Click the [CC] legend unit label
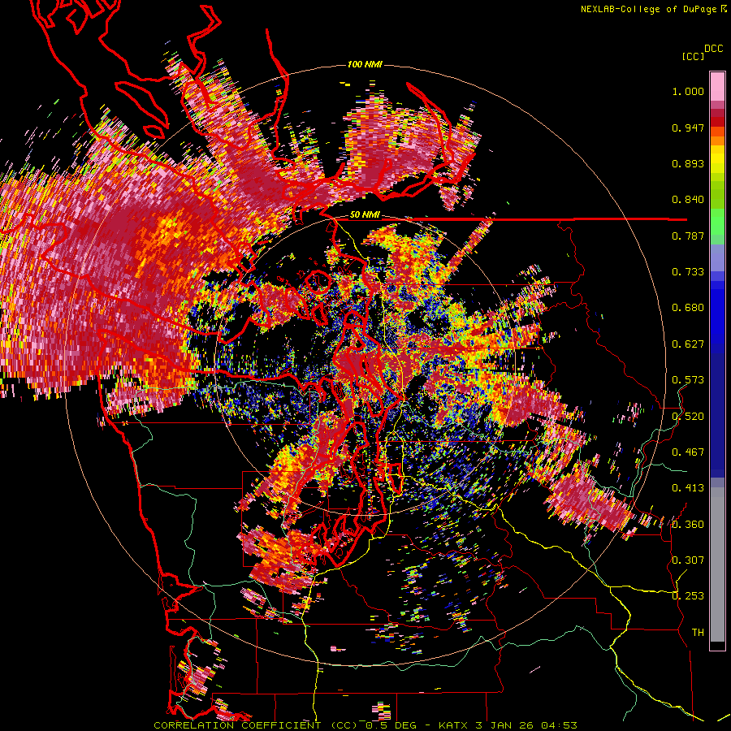The width and height of the screenshot is (731, 731). (x=693, y=56)
